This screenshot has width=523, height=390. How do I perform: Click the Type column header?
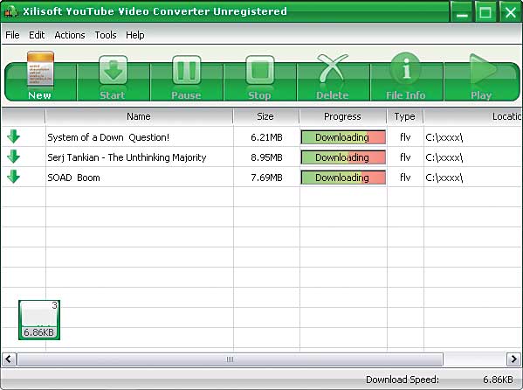coord(404,116)
